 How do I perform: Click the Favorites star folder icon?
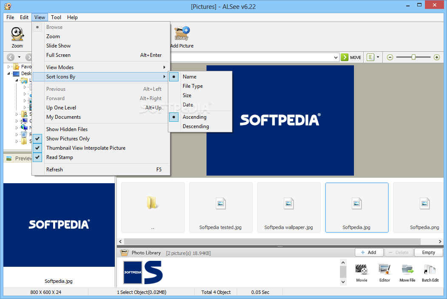[x=17, y=67]
